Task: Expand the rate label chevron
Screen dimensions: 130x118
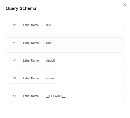Action: 14,25
